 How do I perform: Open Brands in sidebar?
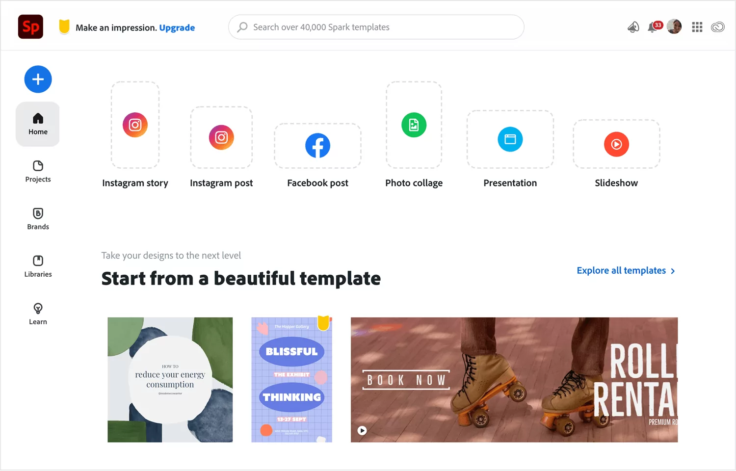[x=38, y=219]
